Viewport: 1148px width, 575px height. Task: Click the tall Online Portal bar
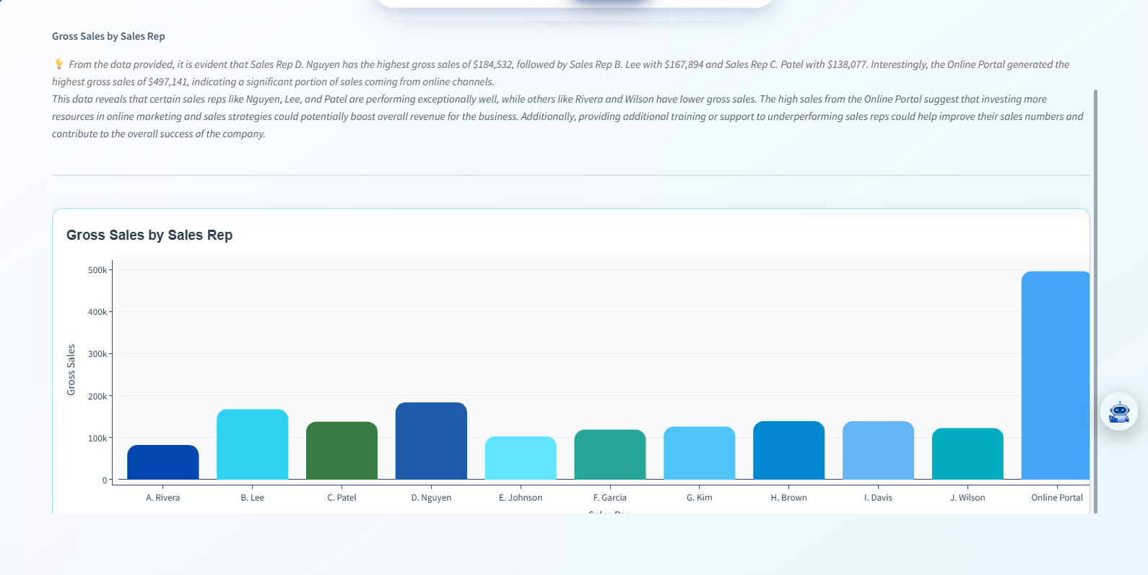pyautogui.click(x=1055, y=376)
